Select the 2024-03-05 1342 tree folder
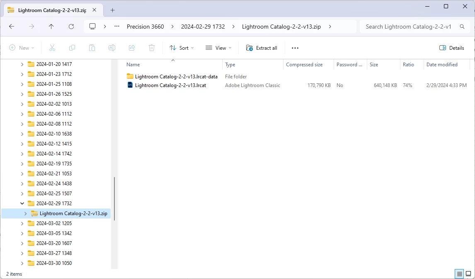Screen dimensions: 475x279 (54, 233)
